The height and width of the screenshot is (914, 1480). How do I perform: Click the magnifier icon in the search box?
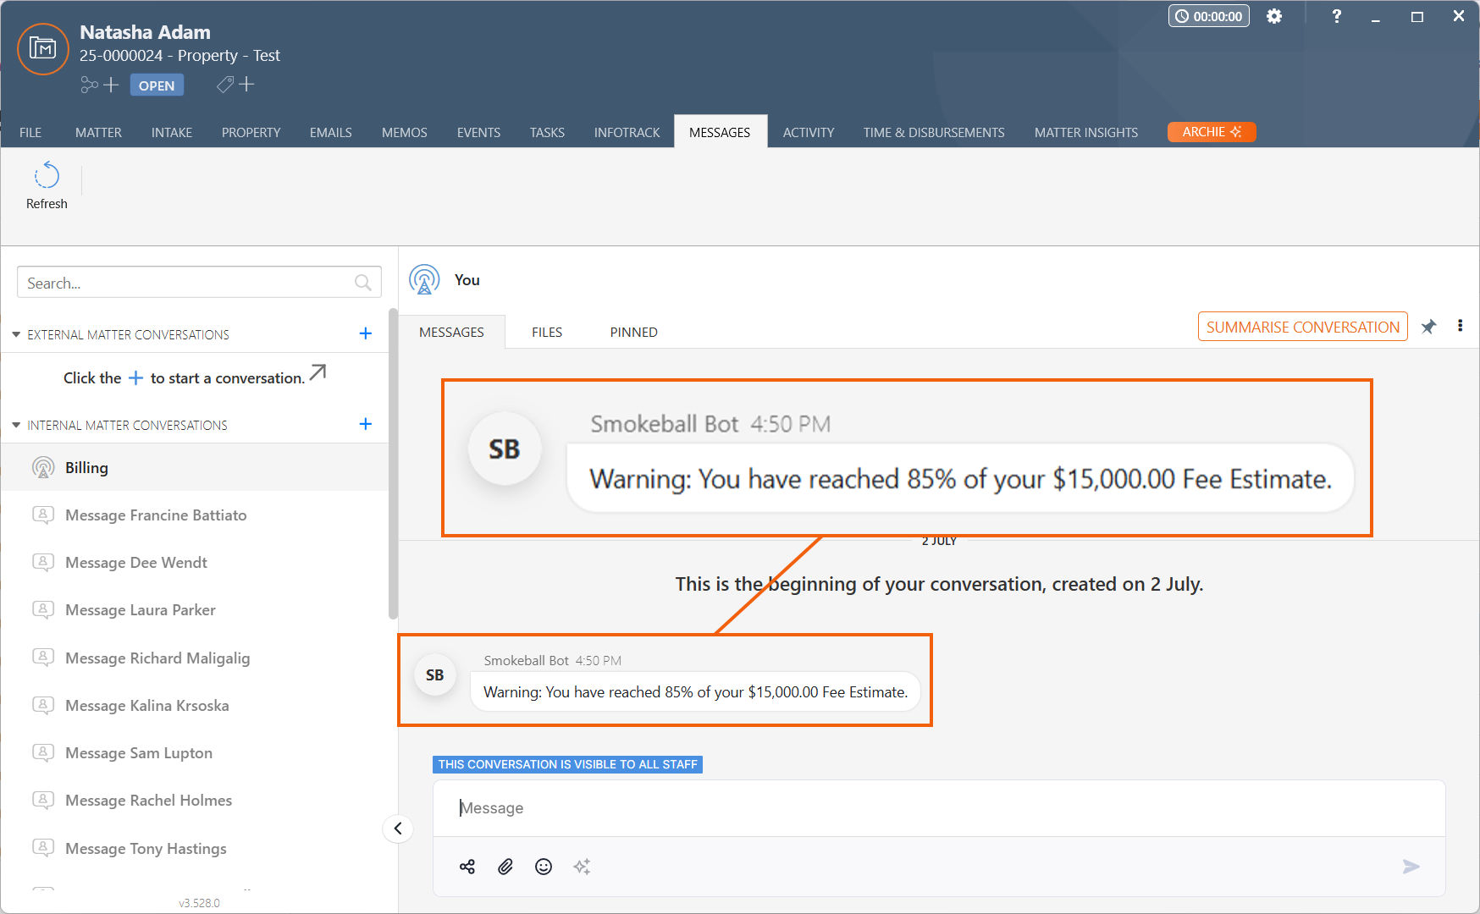tap(363, 283)
